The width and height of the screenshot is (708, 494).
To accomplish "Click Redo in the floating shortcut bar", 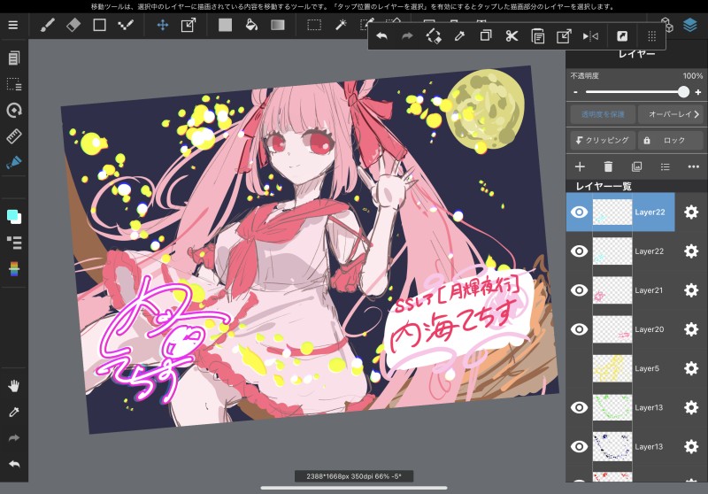I will pyautogui.click(x=407, y=36).
